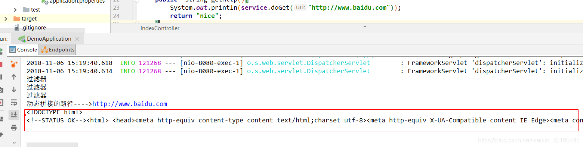Select the test folder in project tree
This screenshot has width=583, height=147.
pyautogui.click(x=31, y=10)
